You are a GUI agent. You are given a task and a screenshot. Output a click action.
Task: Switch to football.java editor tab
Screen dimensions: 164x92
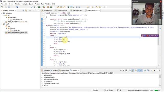pyautogui.click(x=48, y=10)
